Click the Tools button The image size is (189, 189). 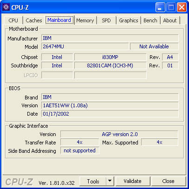(x=93, y=181)
